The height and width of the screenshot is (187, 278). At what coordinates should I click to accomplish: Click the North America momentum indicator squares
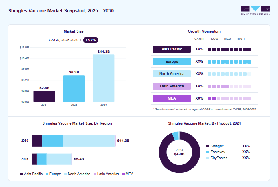229,74
